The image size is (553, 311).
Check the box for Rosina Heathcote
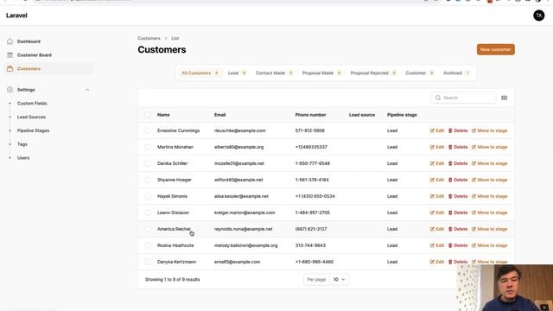[x=148, y=245]
